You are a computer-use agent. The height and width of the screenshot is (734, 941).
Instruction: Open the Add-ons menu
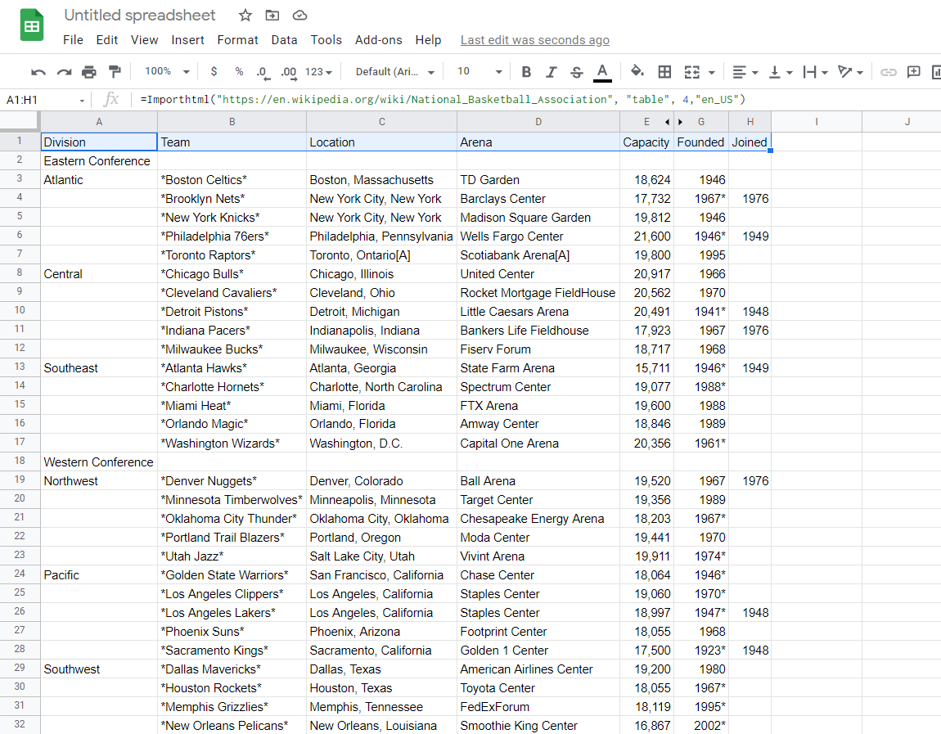[379, 39]
